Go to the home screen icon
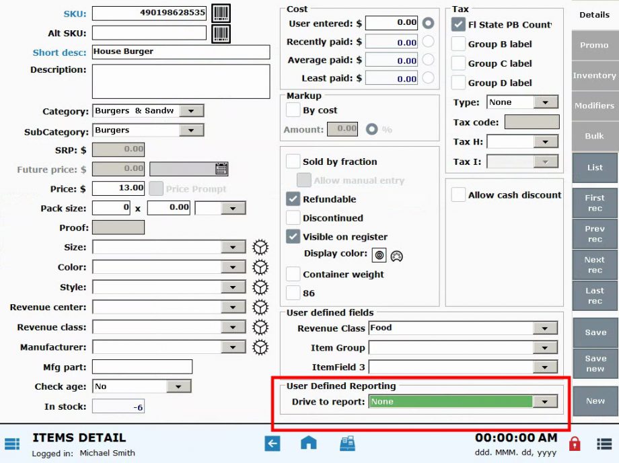Screen dimensions: 619x463 (309, 443)
